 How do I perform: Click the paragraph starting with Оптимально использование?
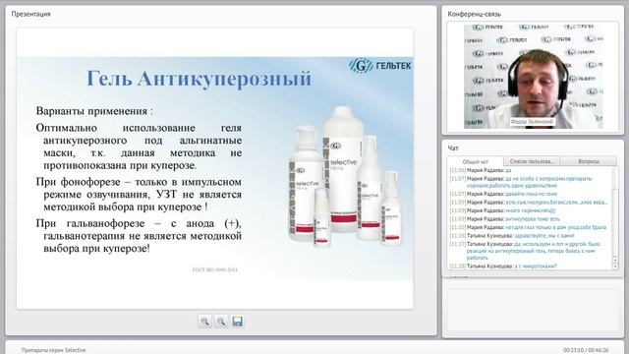[139, 147]
